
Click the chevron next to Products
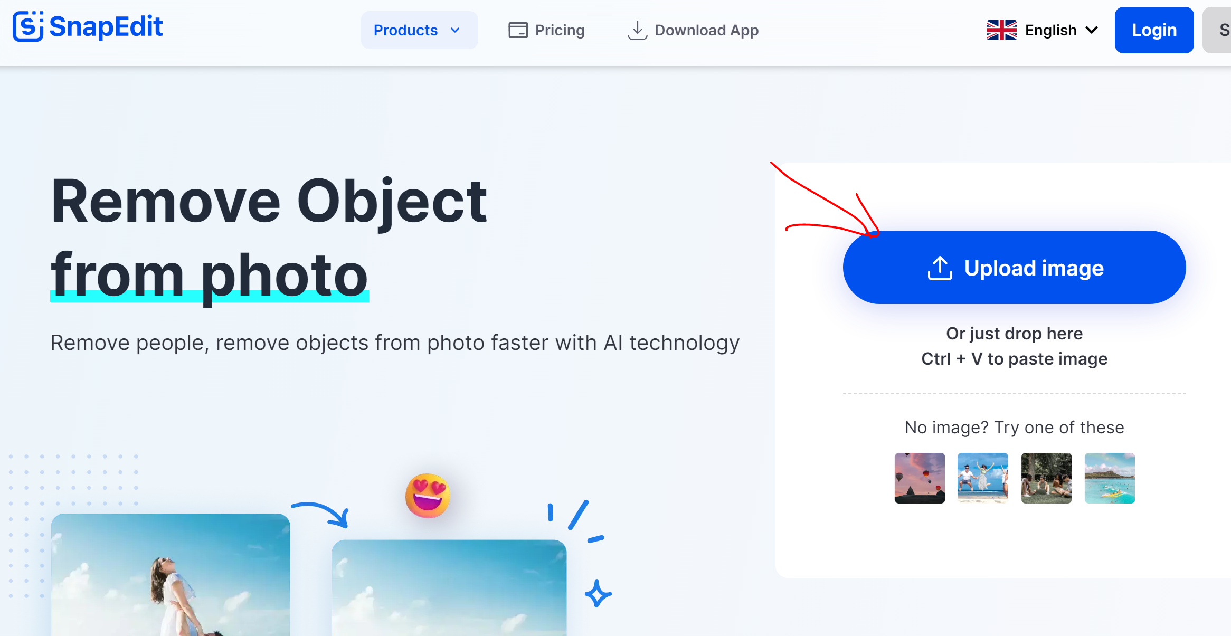coord(455,30)
